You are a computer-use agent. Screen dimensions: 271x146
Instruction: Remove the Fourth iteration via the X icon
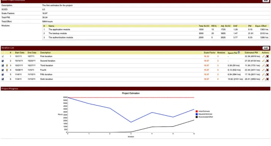pos(268,70)
